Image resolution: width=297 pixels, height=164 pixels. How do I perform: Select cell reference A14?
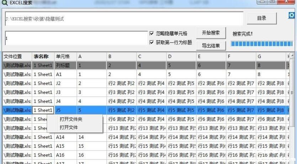point(65,137)
